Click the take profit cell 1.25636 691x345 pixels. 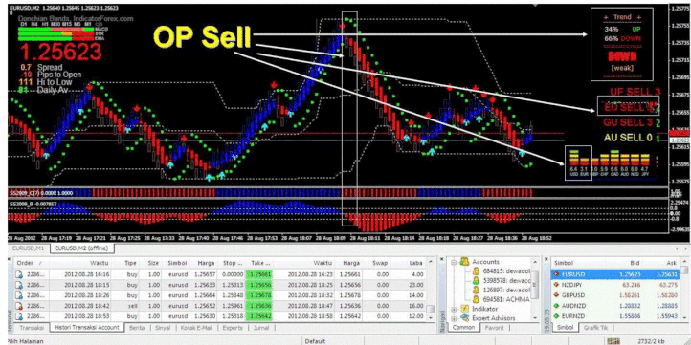coord(258,306)
